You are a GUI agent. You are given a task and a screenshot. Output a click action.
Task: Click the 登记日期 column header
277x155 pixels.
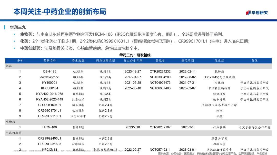click(187, 60)
